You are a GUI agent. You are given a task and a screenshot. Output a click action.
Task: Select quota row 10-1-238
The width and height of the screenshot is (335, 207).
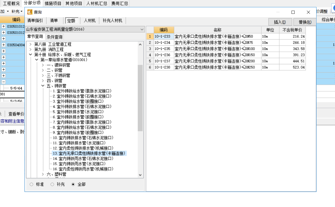tap(226, 67)
